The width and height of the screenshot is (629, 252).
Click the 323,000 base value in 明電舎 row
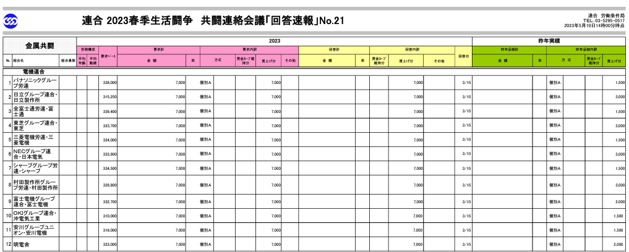(110, 244)
